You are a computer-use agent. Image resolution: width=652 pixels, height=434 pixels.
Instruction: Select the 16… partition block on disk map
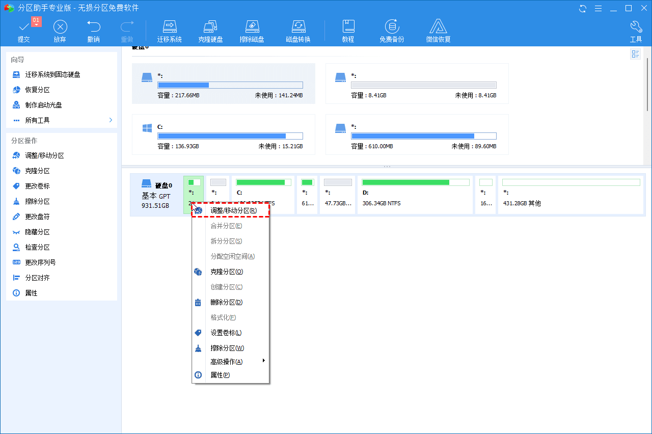(x=486, y=195)
